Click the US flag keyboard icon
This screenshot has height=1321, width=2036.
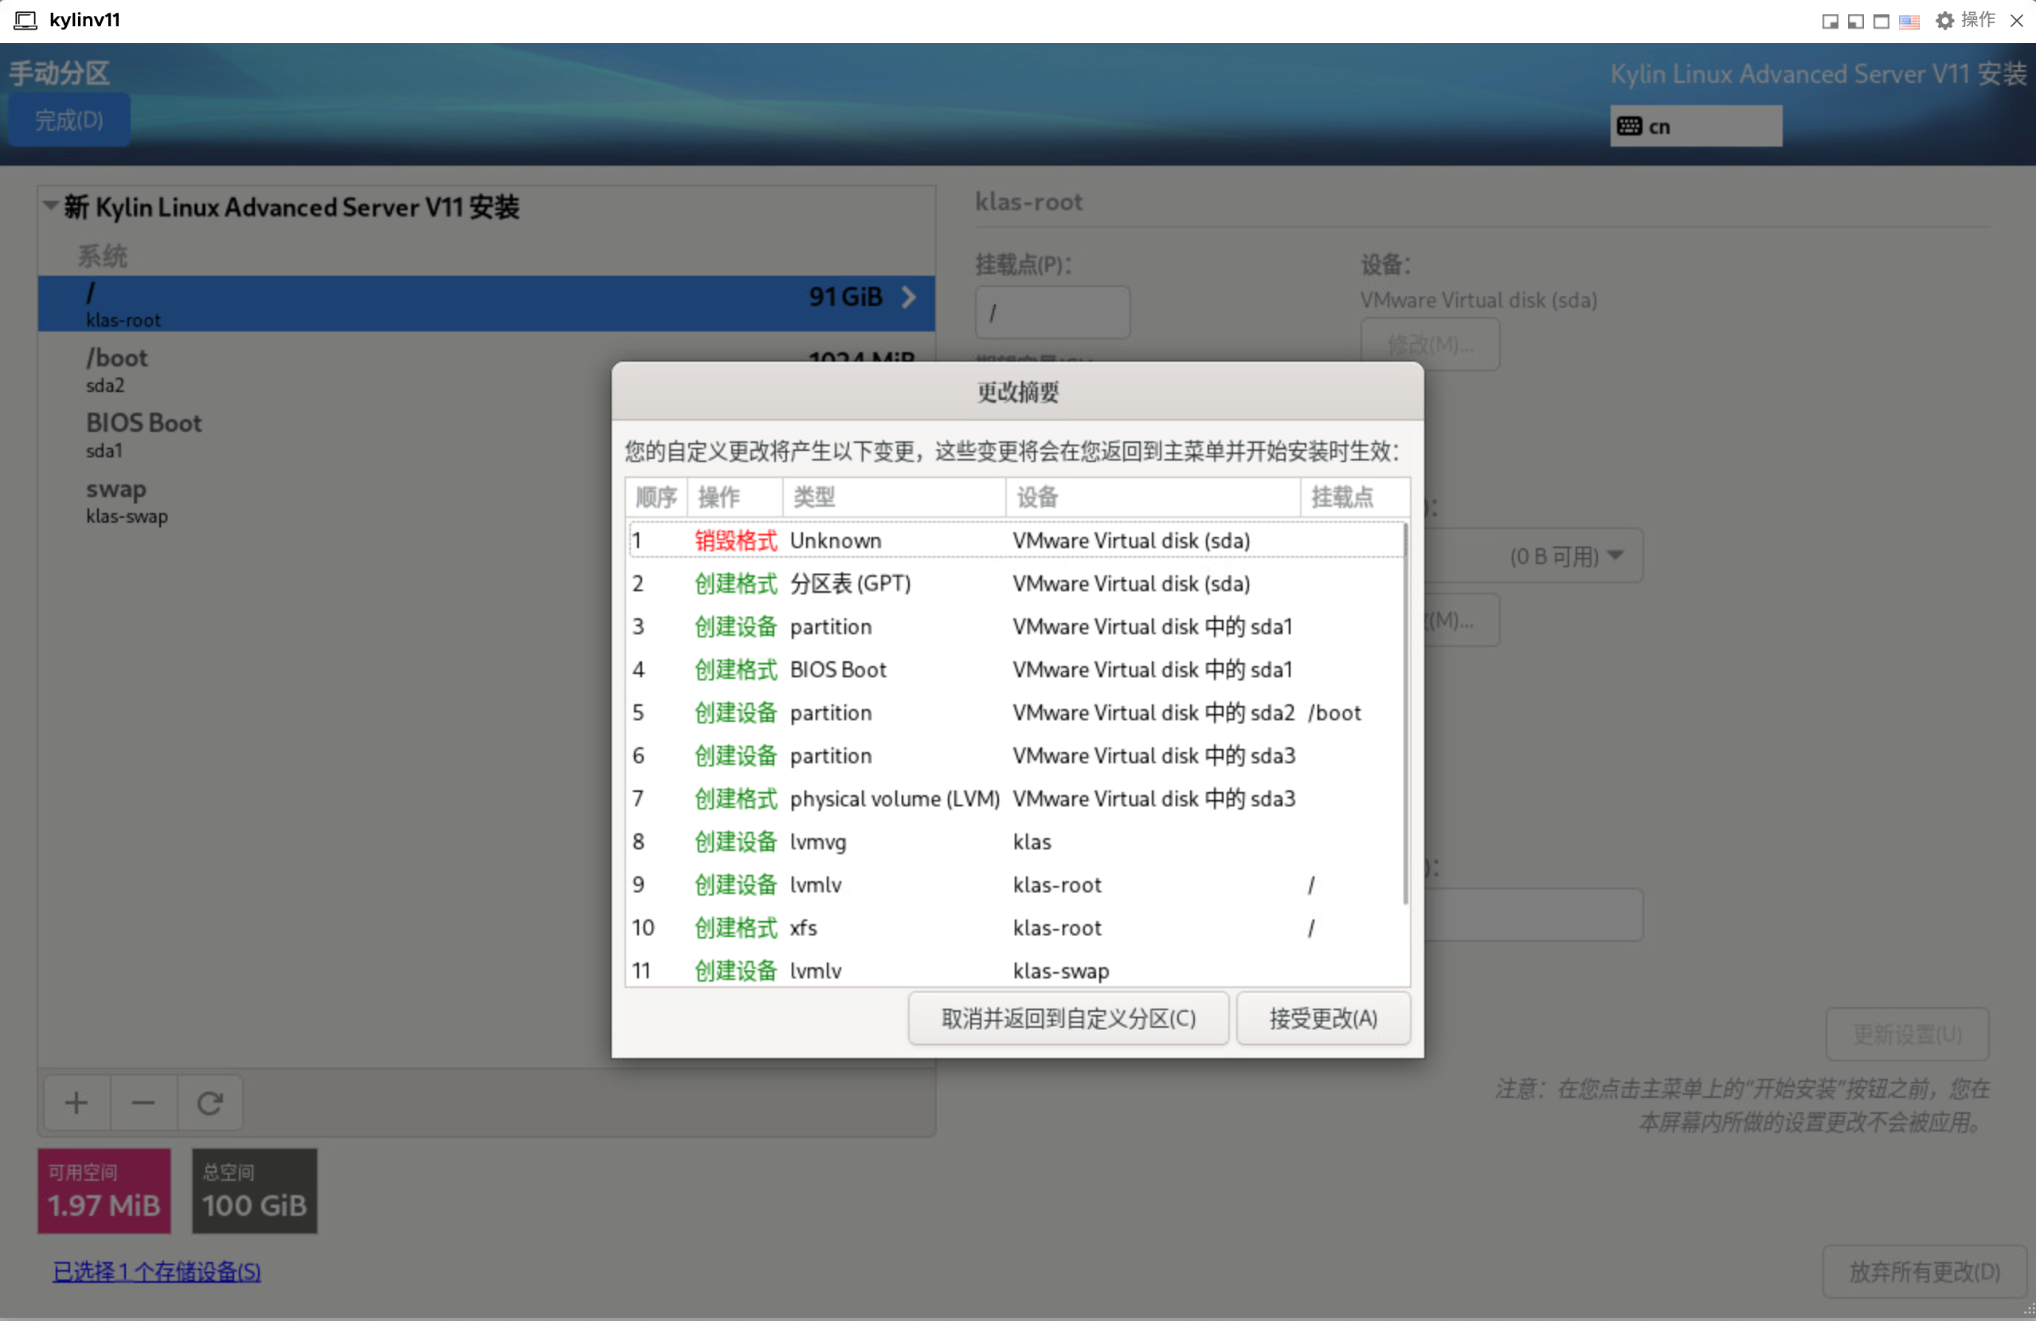click(x=1909, y=22)
